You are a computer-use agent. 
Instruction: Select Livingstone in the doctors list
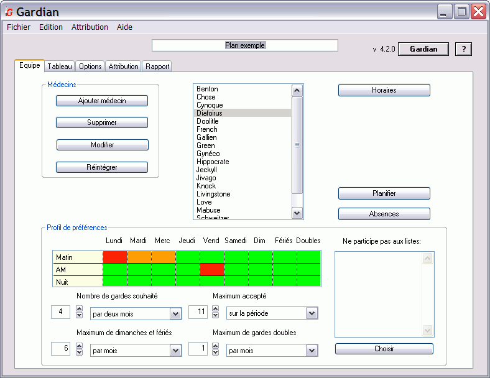pyautogui.click(x=243, y=194)
